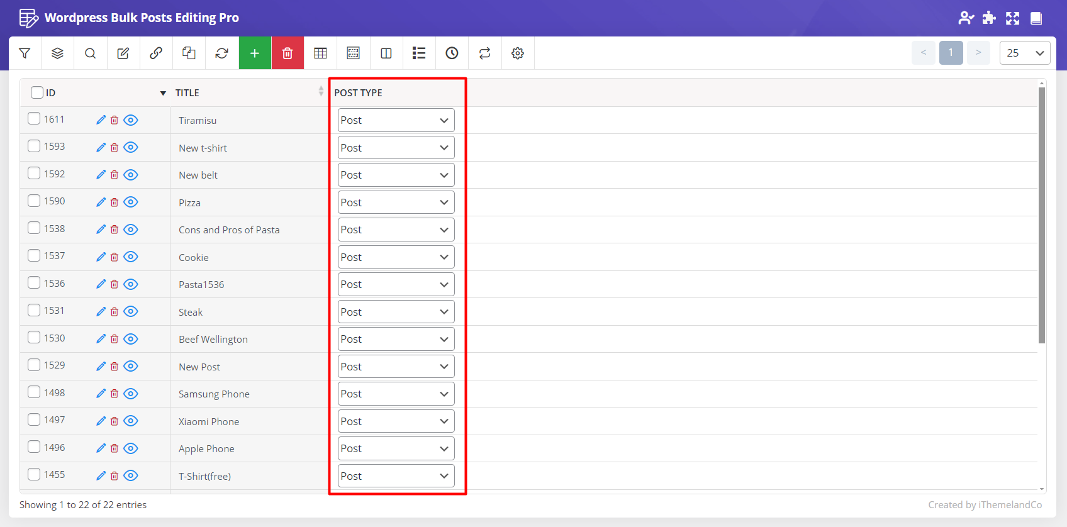Click the fullscreen expand icon in header
Viewport: 1067px width, 527px height.
point(1012,18)
